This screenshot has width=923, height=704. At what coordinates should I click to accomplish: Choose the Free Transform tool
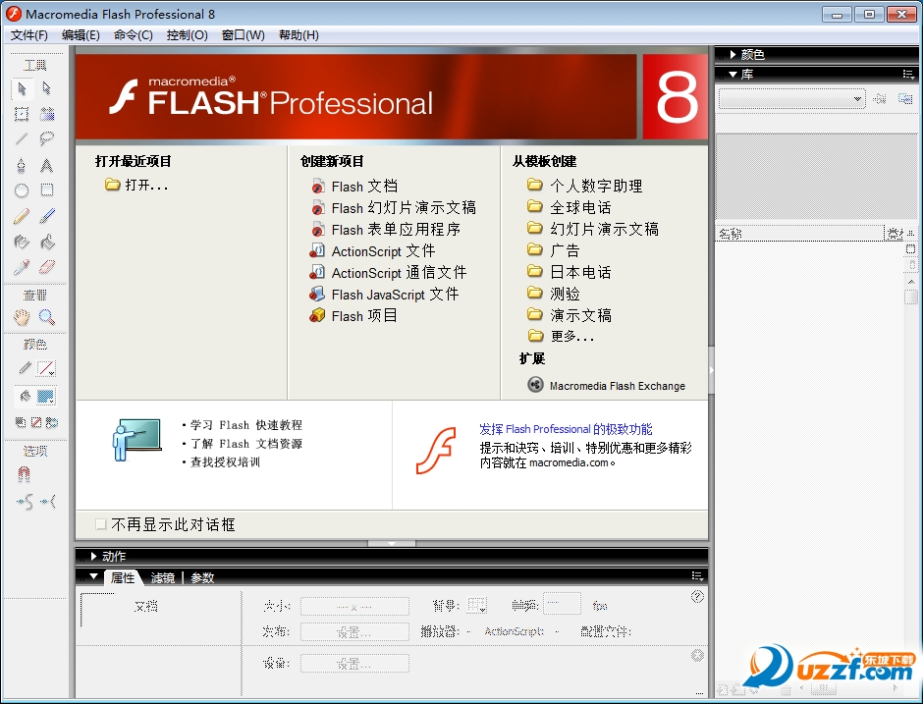[22, 114]
